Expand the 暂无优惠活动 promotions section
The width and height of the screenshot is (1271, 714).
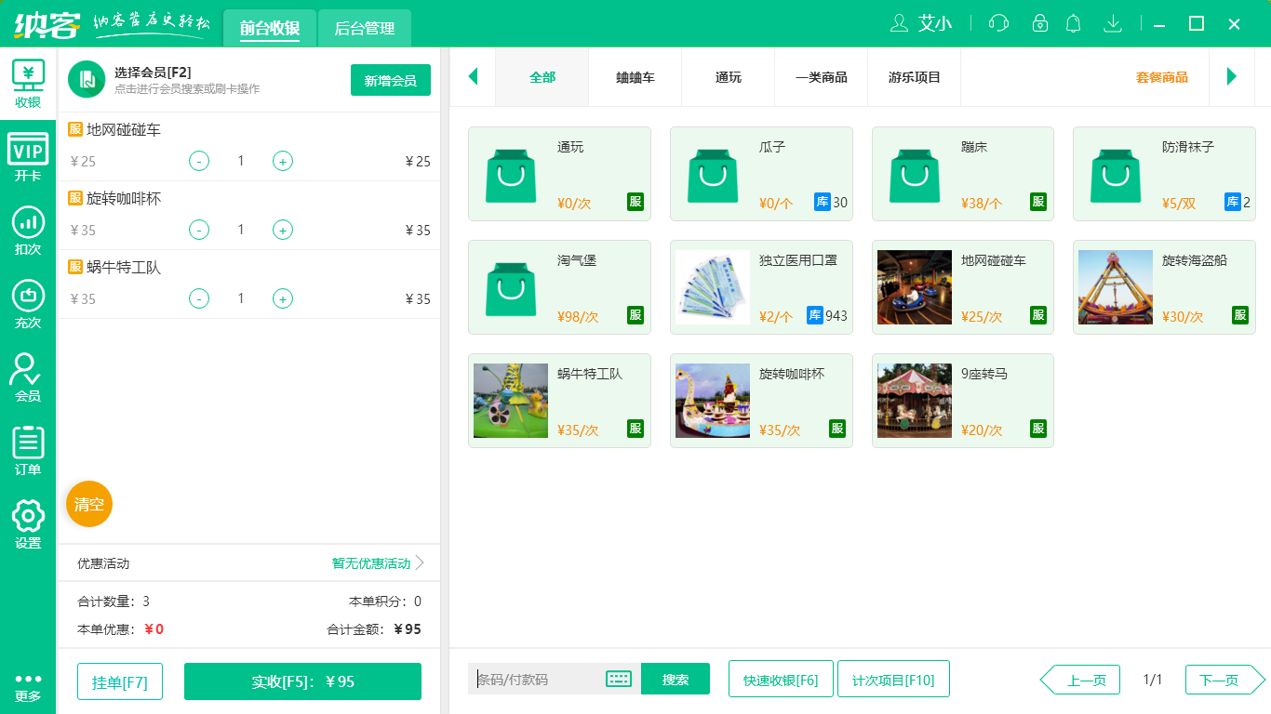(371, 562)
